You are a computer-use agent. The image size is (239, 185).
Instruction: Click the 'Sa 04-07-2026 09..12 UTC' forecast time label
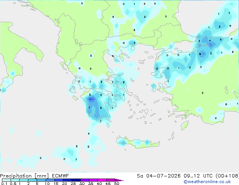coord(175,176)
